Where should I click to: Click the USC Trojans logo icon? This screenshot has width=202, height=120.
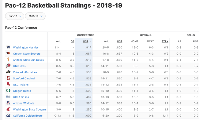click(x=8, y=84)
